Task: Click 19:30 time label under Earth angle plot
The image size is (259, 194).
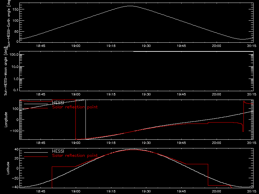Action: pyautogui.click(x=146, y=46)
